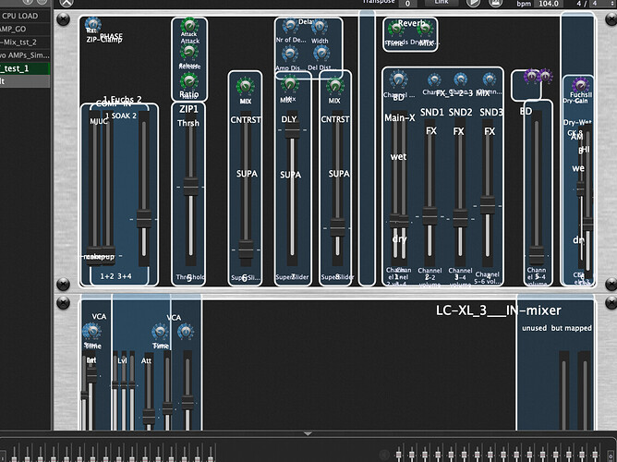Select CPU LOAD in the left list
Viewport: 617px width, 462px height.
25,16
